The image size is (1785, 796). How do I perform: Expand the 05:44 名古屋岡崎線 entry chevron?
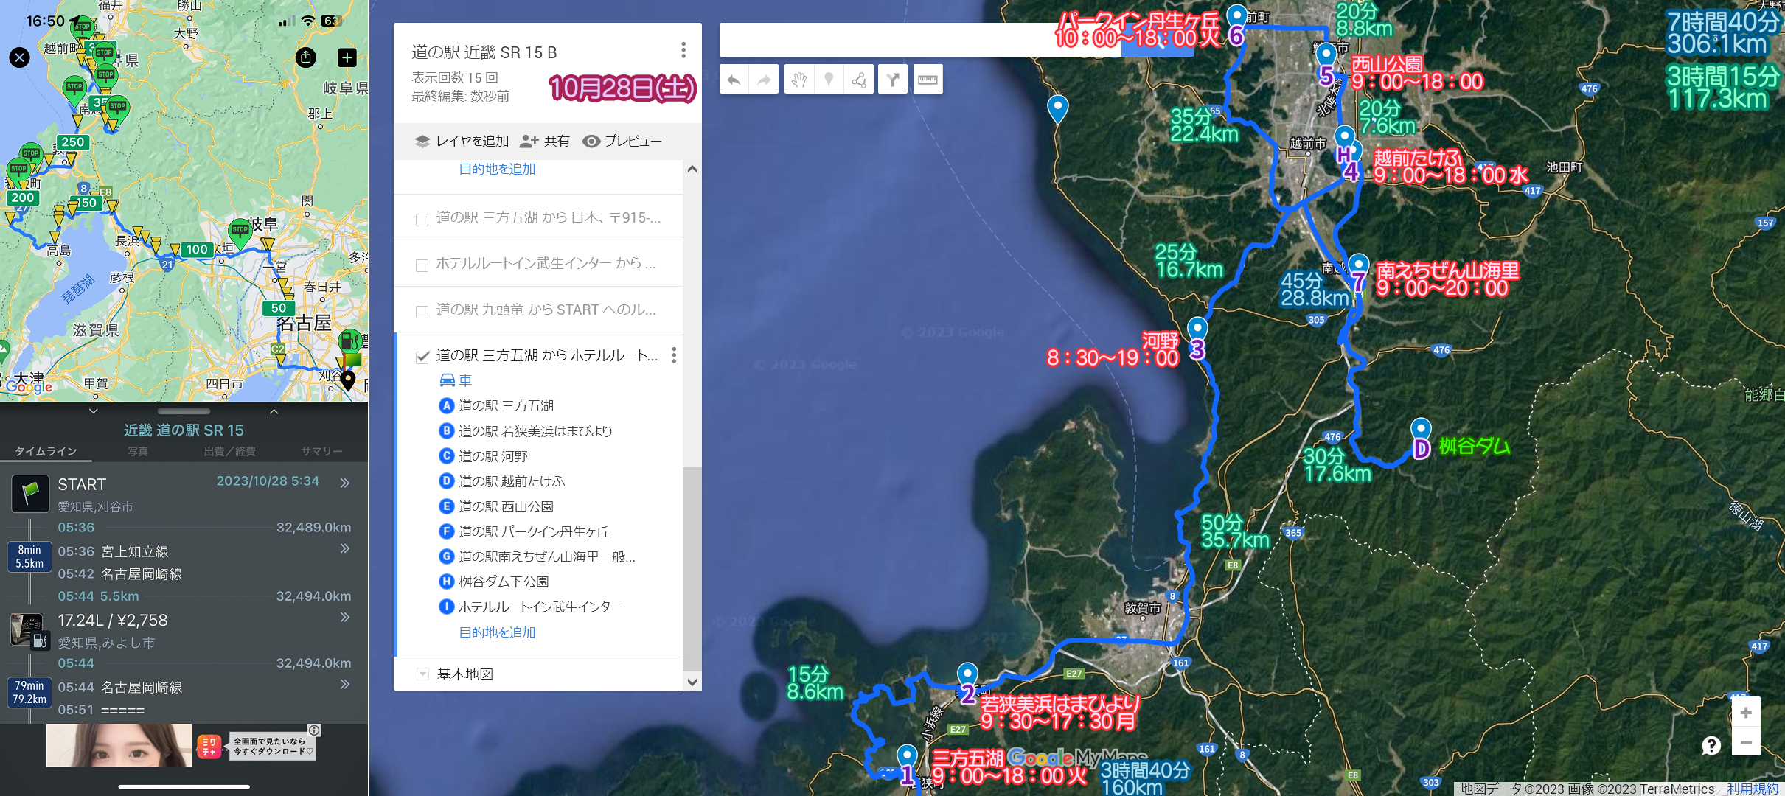[x=344, y=684]
